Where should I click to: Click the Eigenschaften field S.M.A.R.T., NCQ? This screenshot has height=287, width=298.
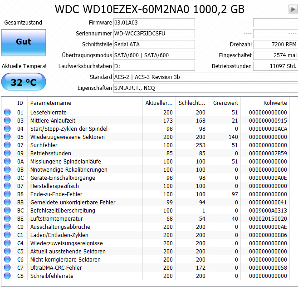point(205,88)
